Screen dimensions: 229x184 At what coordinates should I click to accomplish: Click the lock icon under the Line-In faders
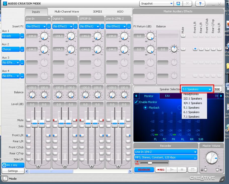[38, 166]
